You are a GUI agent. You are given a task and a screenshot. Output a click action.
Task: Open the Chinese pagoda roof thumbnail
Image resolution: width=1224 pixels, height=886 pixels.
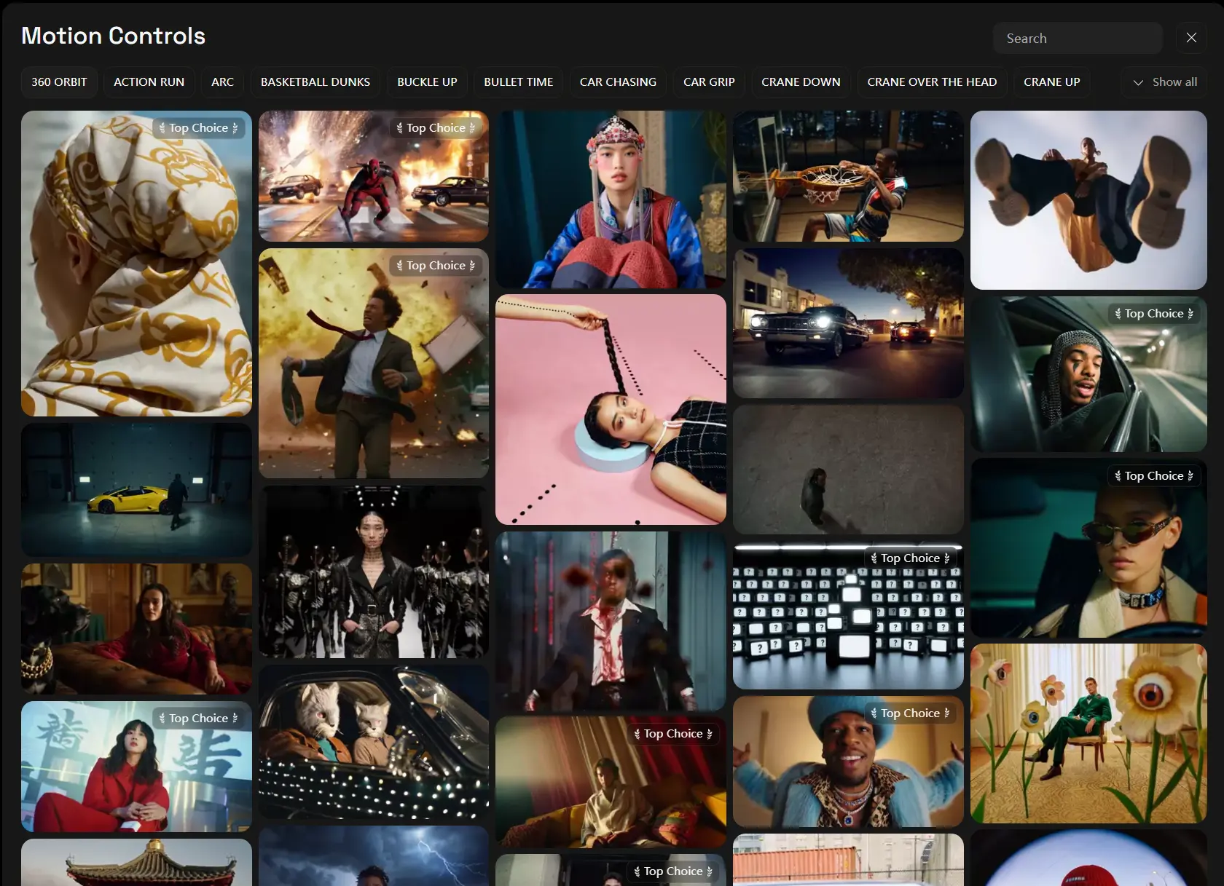[x=136, y=863]
